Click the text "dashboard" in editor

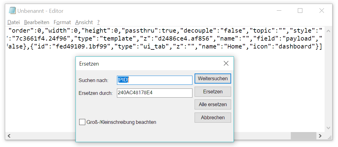(x=295, y=47)
